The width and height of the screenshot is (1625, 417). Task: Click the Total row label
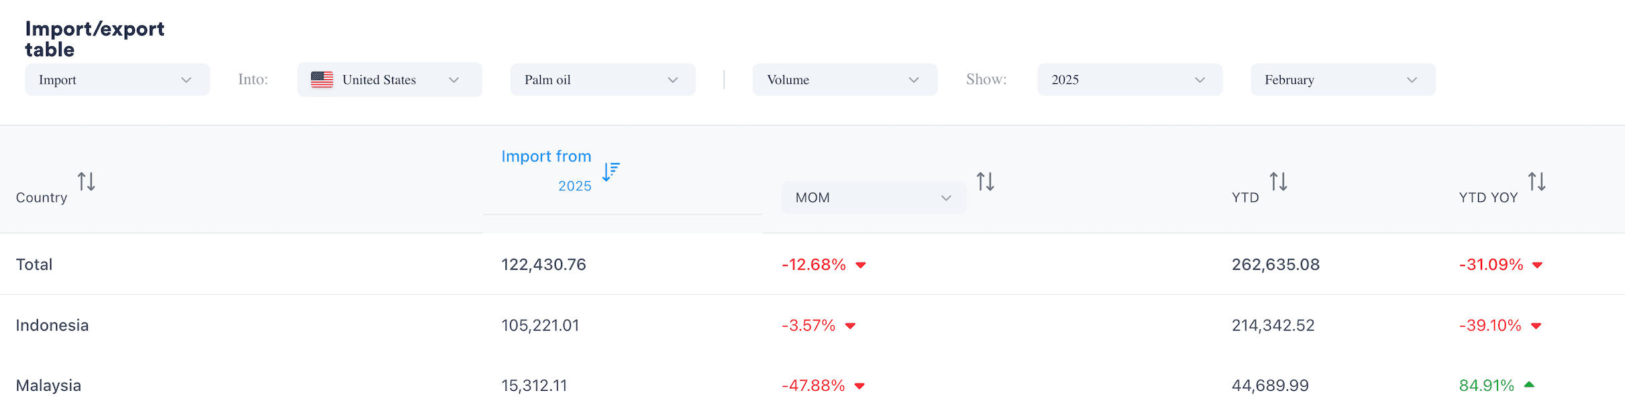tap(34, 264)
